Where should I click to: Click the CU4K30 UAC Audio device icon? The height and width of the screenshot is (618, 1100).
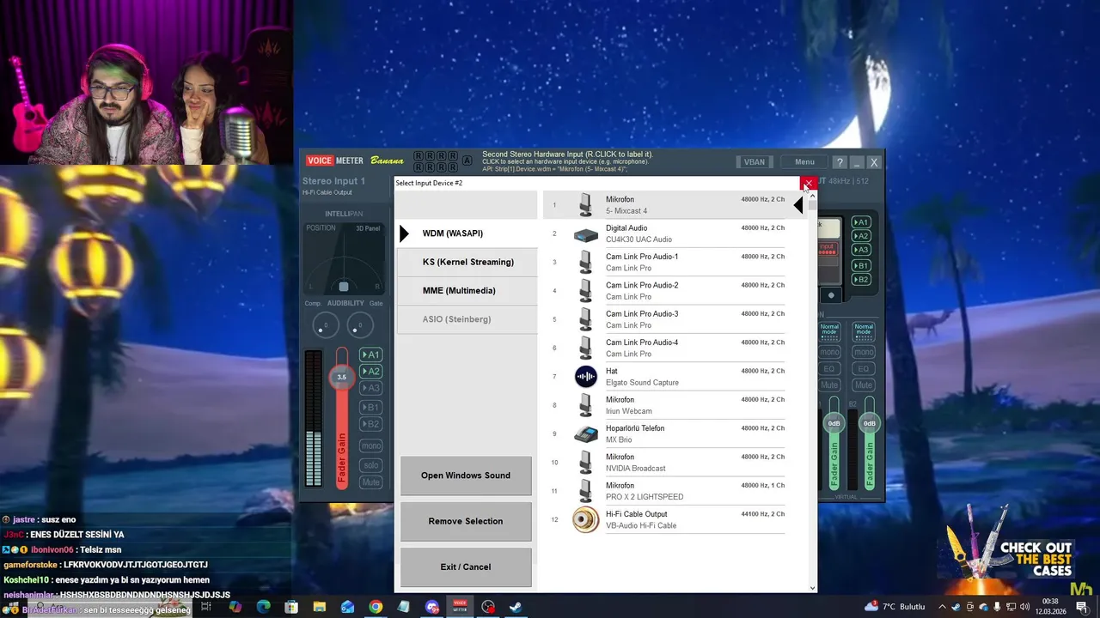pos(586,234)
